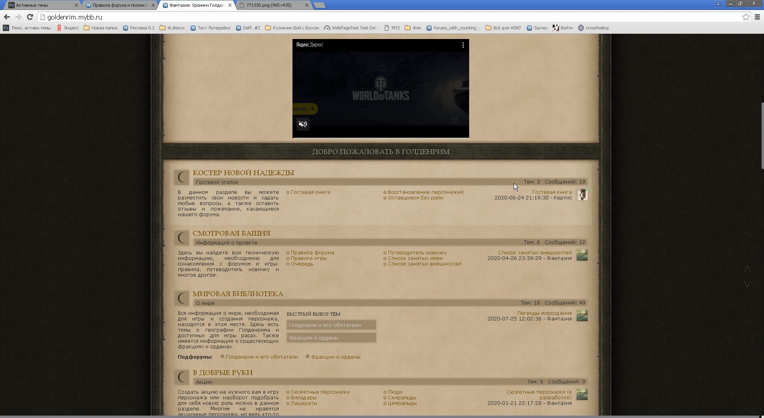Open the Путеводитель новичку topic
The width and height of the screenshot is (764, 418).
pos(417,253)
